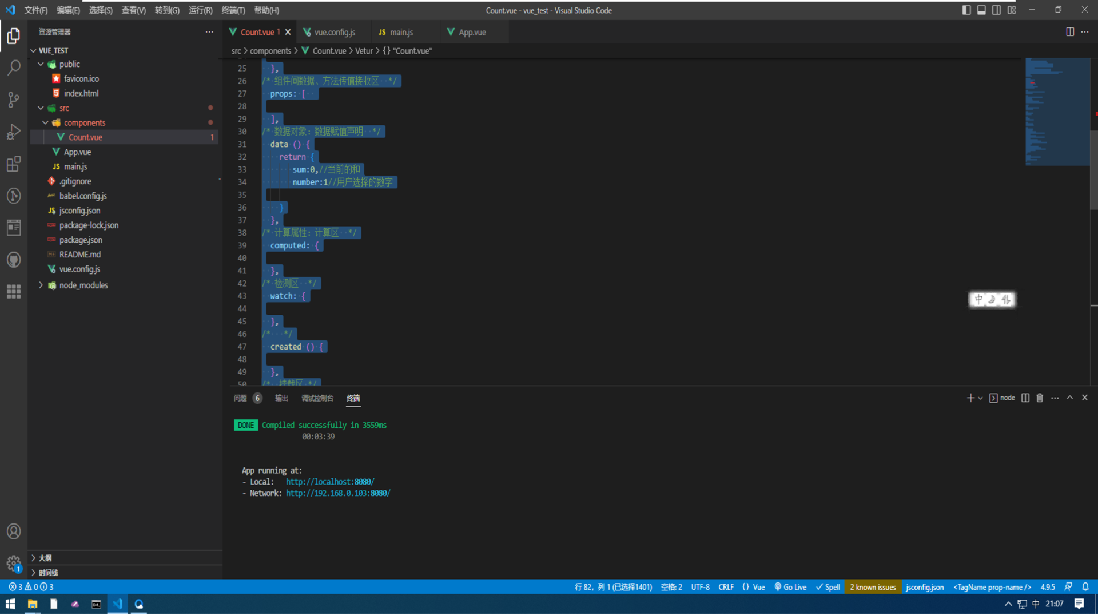The image size is (1098, 615).
Task: Open the Source Control view
Action: click(14, 100)
